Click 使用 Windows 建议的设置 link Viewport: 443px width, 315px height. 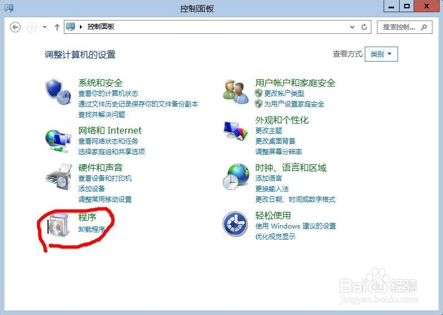click(295, 226)
